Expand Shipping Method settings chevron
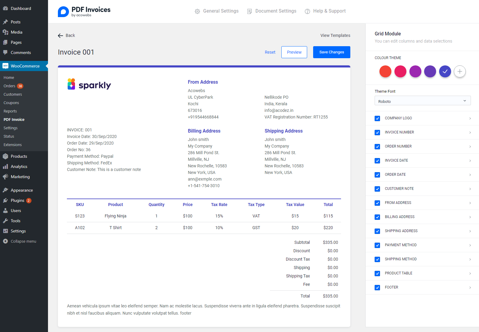The height and width of the screenshot is (332, 479). click(470, 259)
